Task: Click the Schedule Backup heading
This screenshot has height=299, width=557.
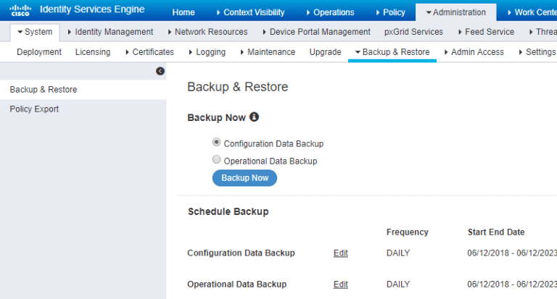Action: [228, 211]
